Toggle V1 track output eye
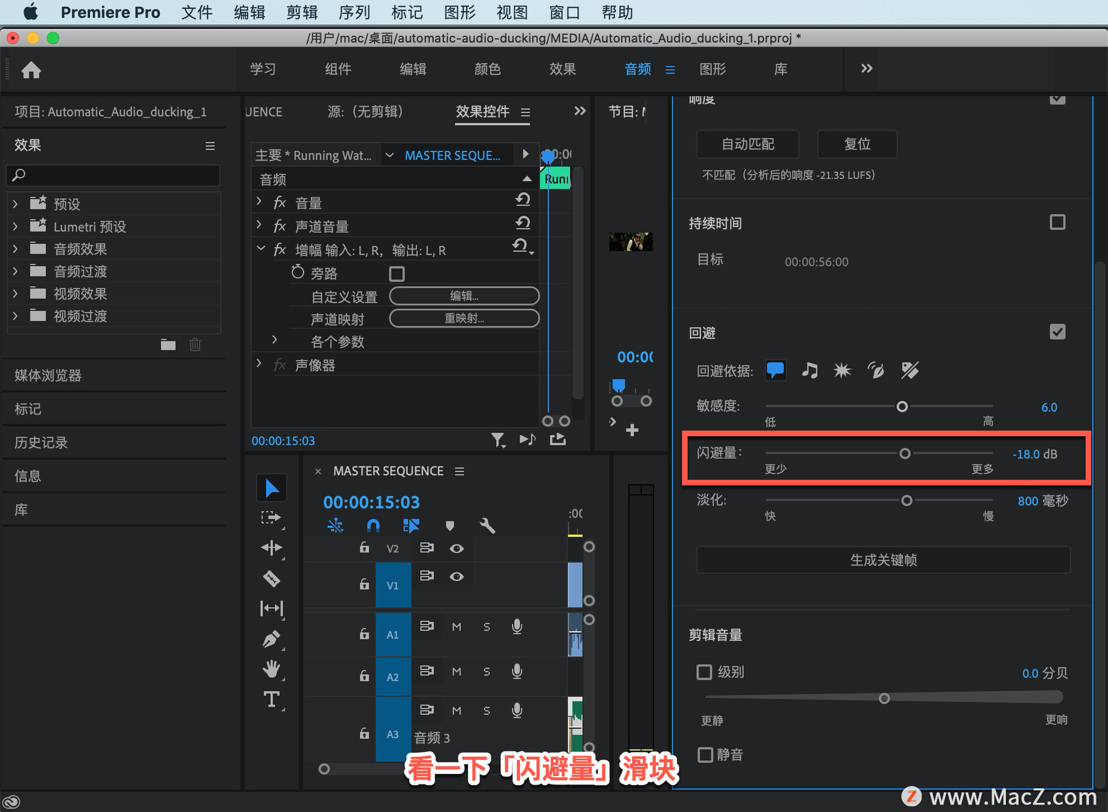1108x812 pixels. (456, 577)
